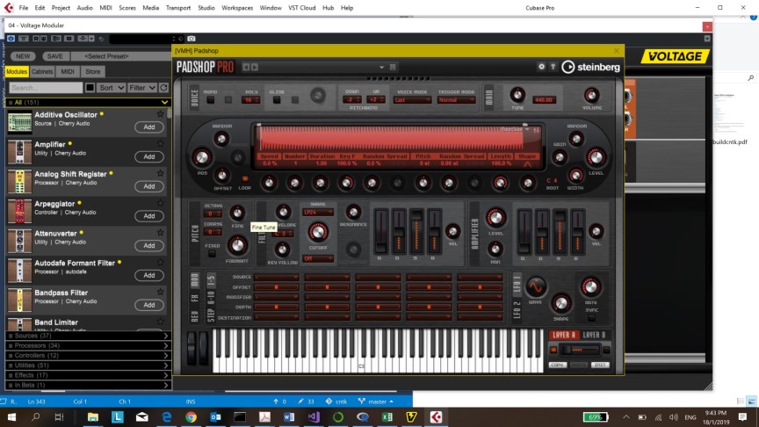Open the first modulation Source dropdown

(x=277, y=277)
